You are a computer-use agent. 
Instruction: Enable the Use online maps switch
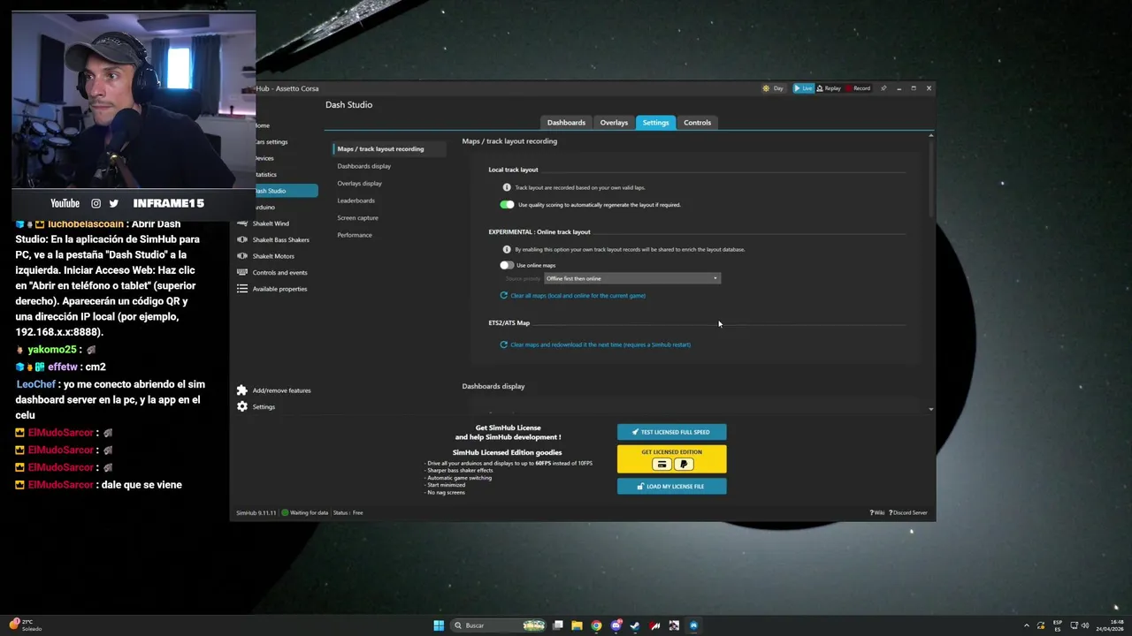[507, 265]
